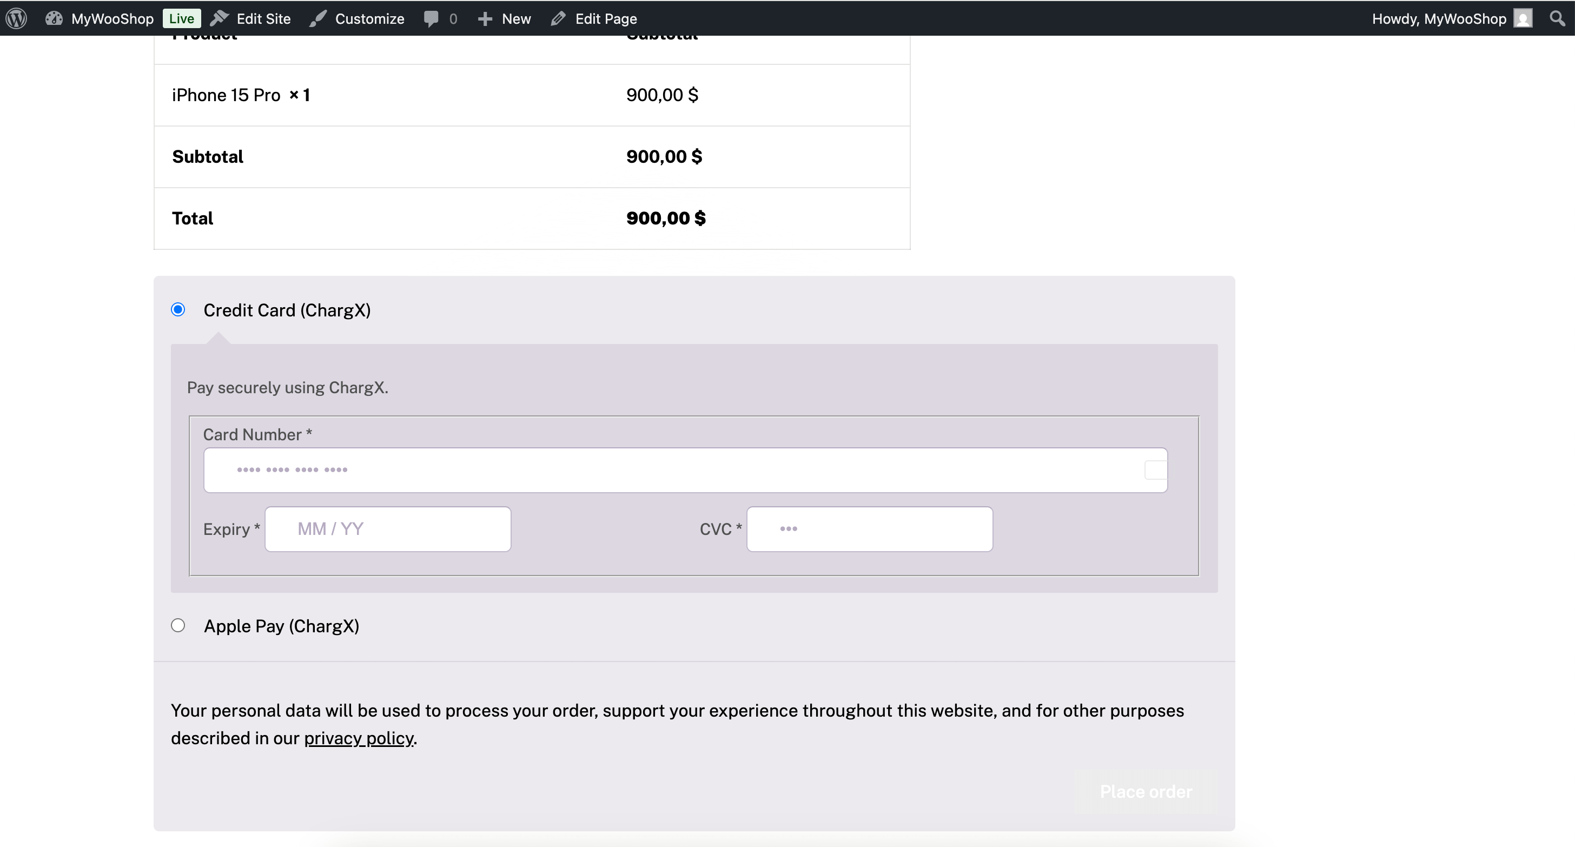Click the user avatar in the admin bar
The height and width of the screenshot is (847, 1575).
tap(1522, 18)
